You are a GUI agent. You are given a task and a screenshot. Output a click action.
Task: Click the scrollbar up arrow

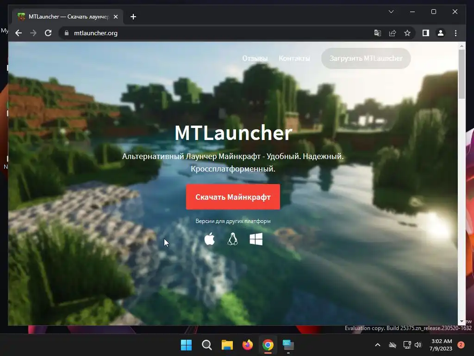462,46
